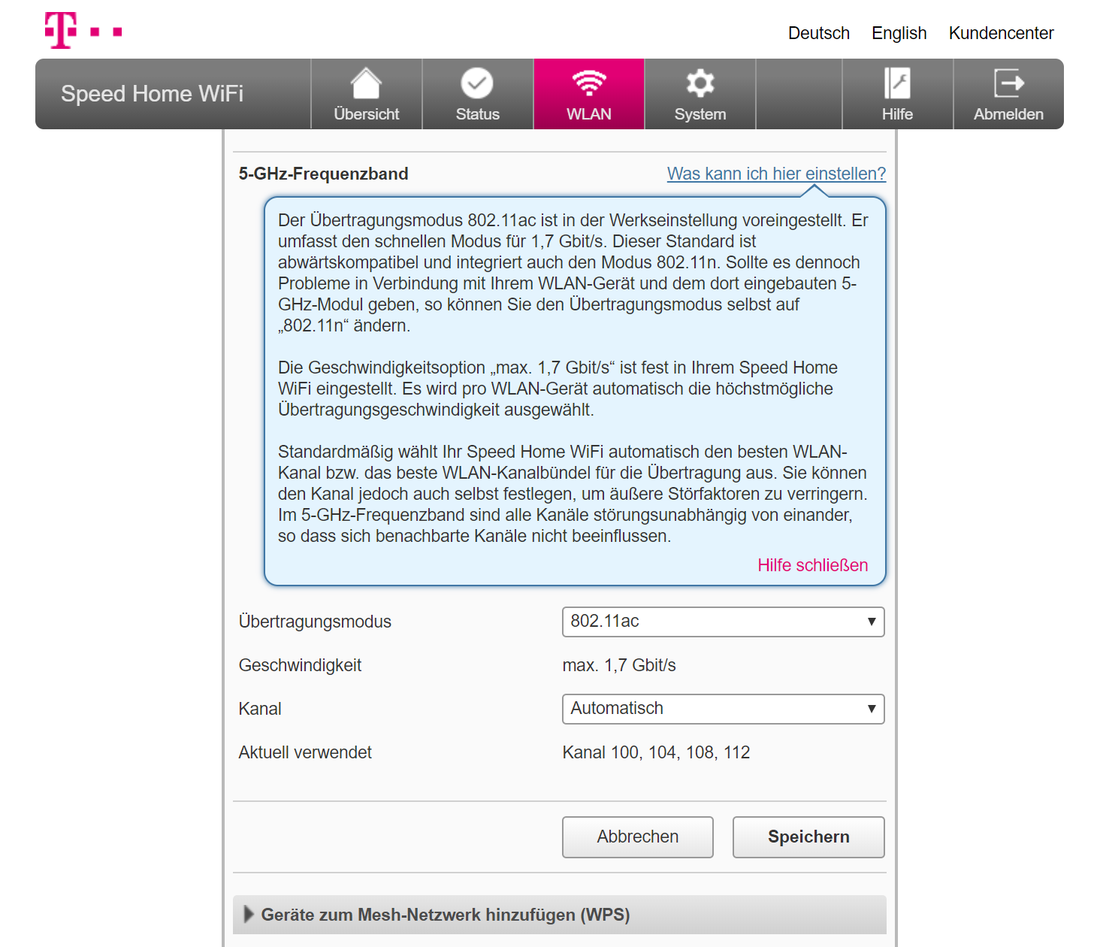Open the Kundencenter link
The image size is (1097, 947).
(x=1001, y=33)
